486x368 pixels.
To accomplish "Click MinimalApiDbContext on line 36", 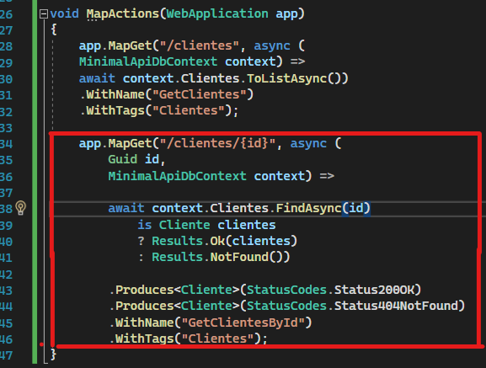I will tap(177, 176).
